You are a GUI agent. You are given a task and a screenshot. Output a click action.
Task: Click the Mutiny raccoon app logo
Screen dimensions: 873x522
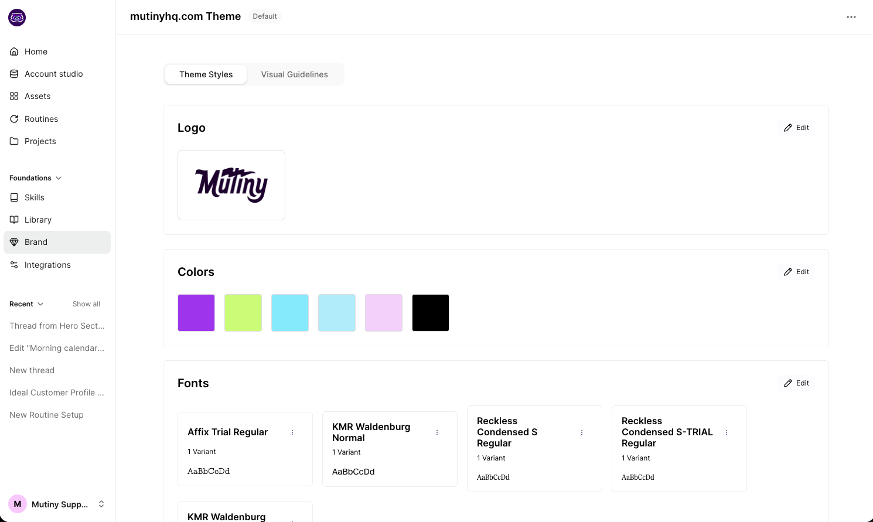(17, 18)
